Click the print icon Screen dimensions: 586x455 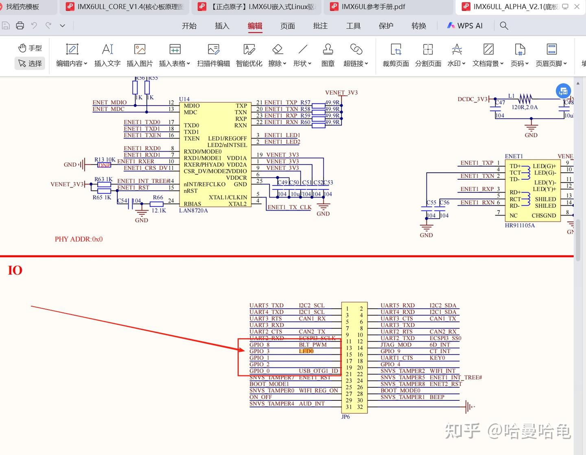[x=20, y=25]
